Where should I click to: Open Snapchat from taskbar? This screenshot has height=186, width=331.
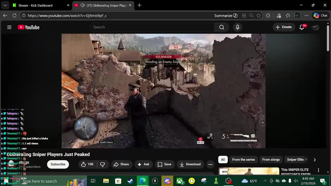[x=192, y=181]
